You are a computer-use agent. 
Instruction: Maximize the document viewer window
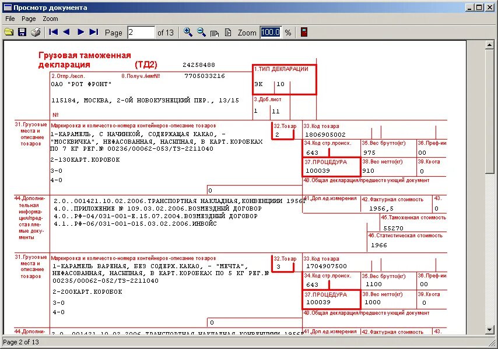pyautogui.click(x=479, y=8)
